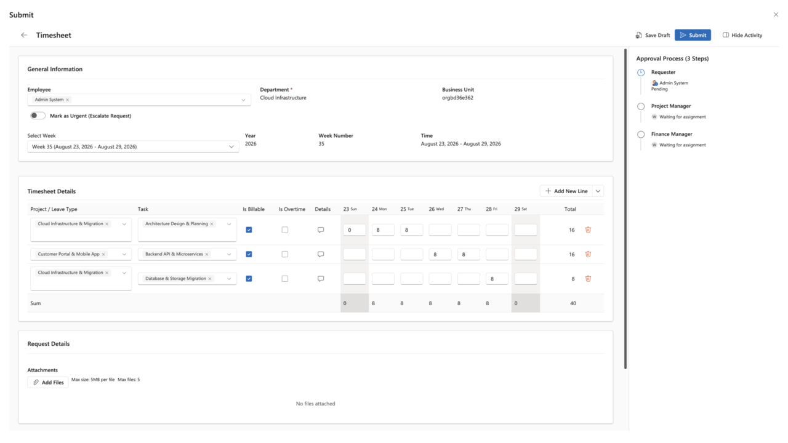This screenshot has width=788, height=443.
Task: Remove Cloud Infrastructure tag in third row
Action: pos(107,273)
